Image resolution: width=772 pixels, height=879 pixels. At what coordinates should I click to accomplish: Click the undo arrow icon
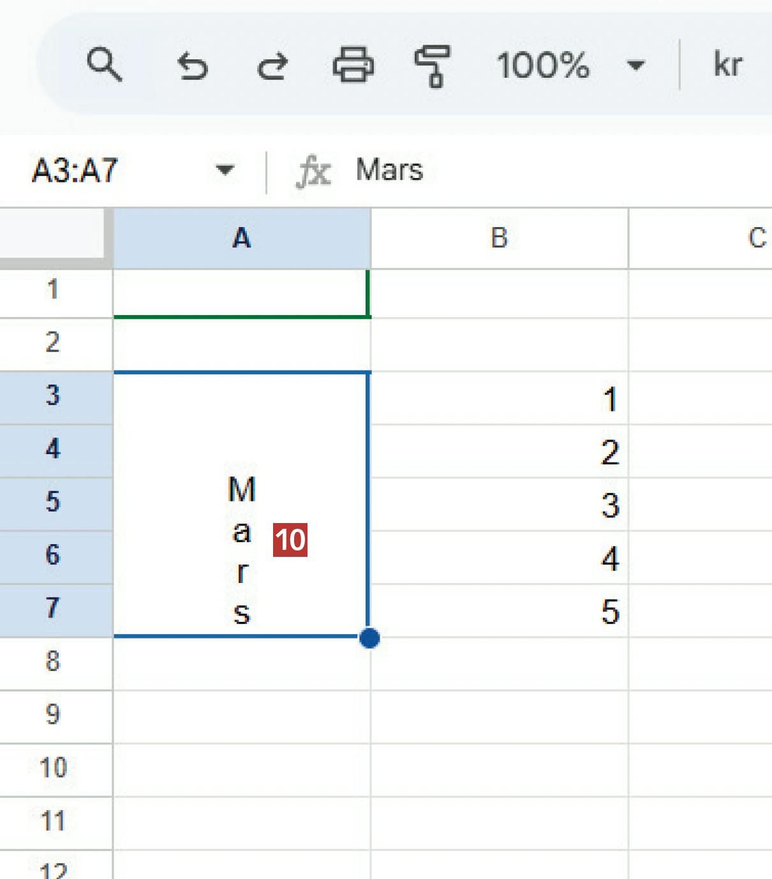point(192,65)
